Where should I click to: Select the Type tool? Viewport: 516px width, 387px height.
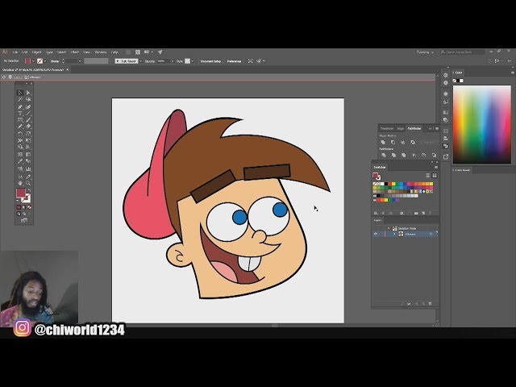coord(20,113)
